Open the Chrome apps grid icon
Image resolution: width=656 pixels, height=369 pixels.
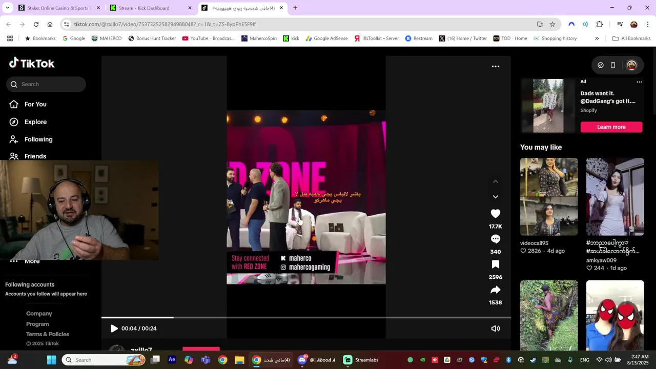coord(10,38)
